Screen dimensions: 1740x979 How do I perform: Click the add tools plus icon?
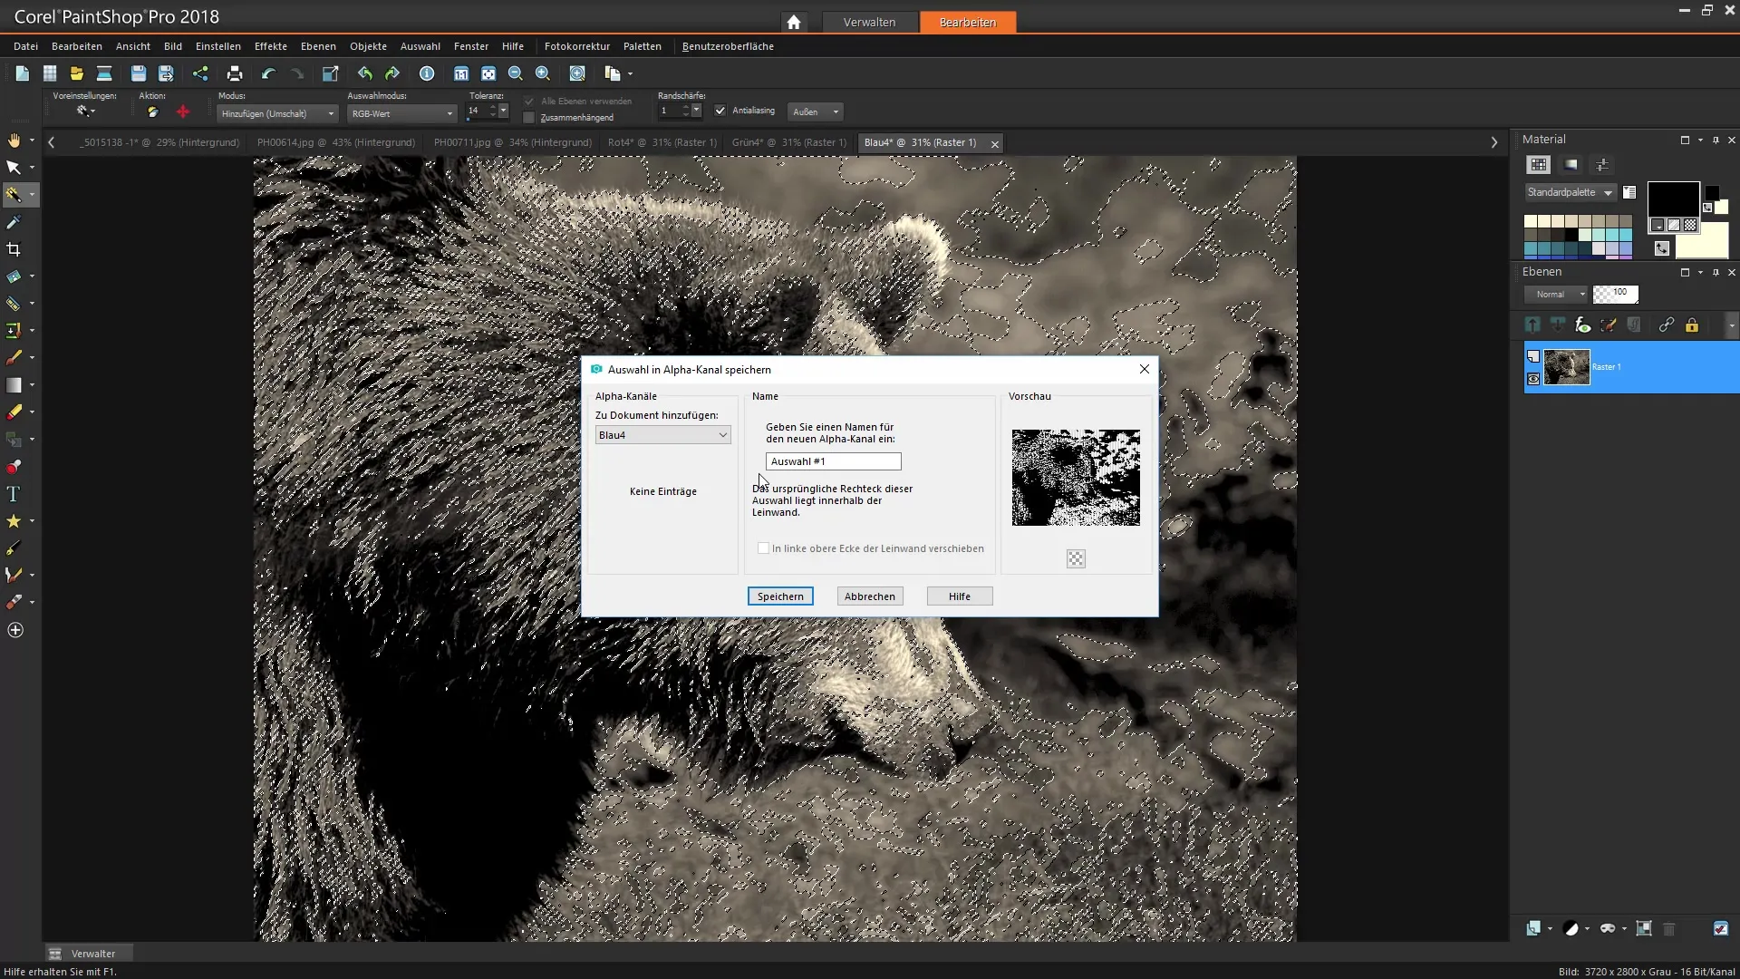click(15, 630)
